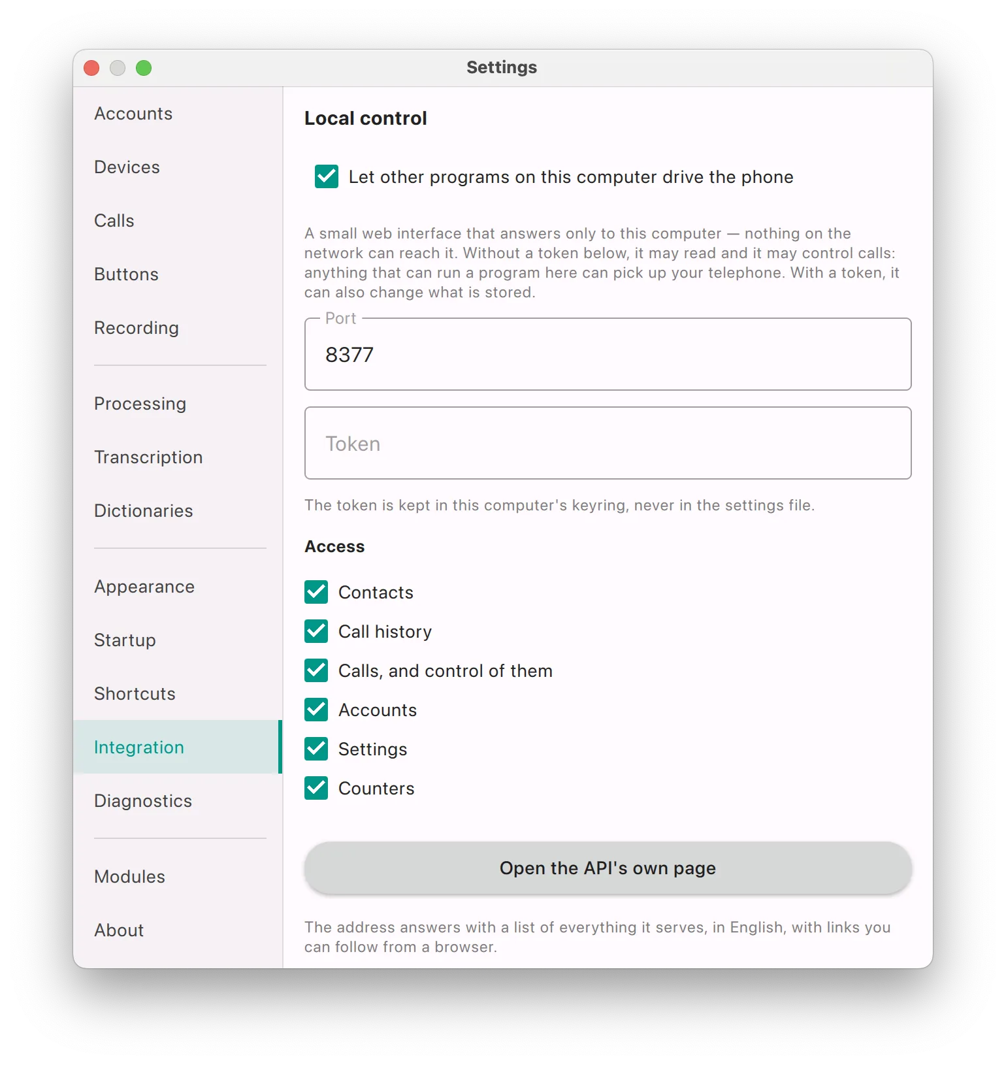This screenshot has width=1006, height=1065.
Task: Open the About section
Action: (178, 930)
